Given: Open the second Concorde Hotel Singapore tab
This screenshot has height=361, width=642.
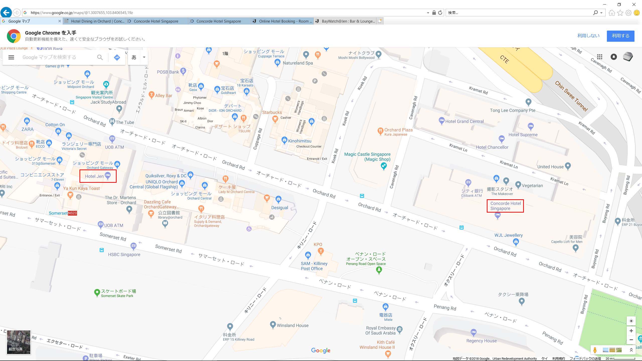Looking at the screenshot, I should pos(220,21).
